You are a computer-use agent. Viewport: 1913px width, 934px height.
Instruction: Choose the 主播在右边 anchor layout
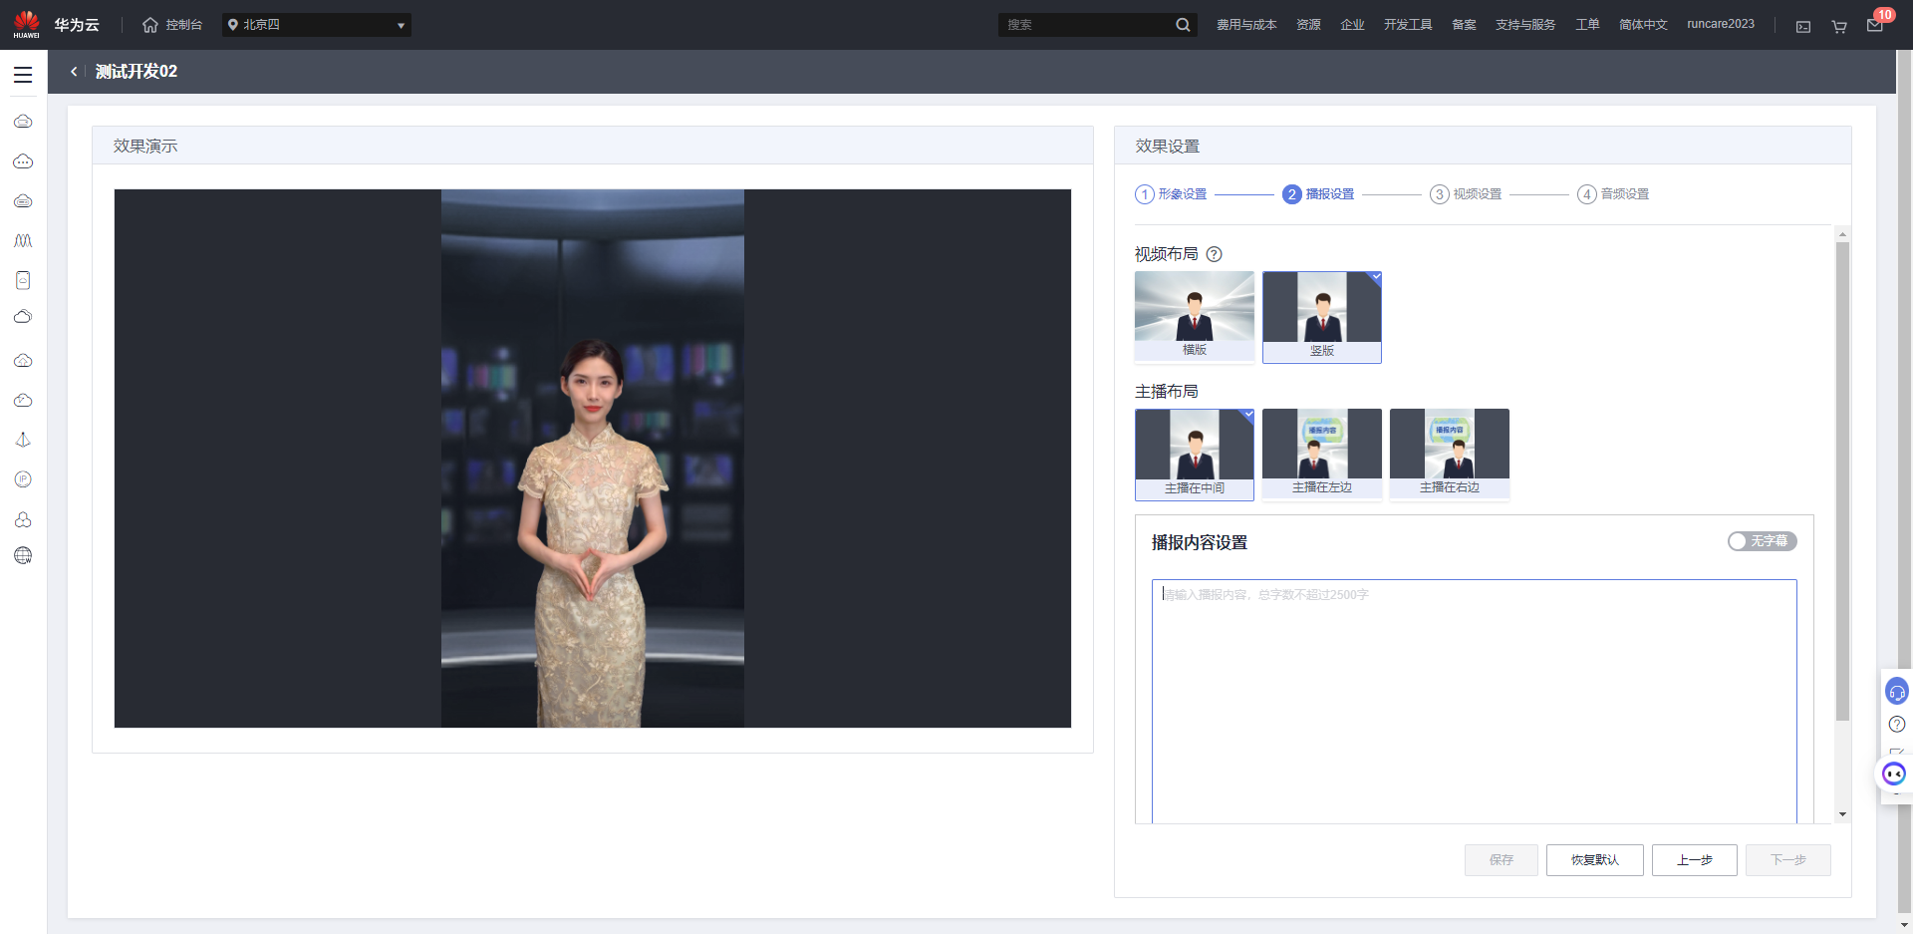point(1450,454)
